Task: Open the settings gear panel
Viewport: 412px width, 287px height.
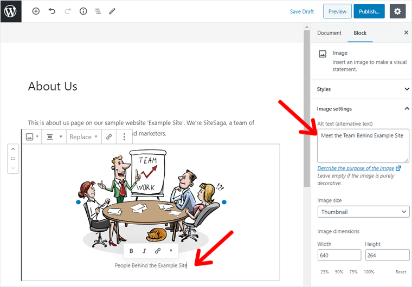Action: click(397, 11)
